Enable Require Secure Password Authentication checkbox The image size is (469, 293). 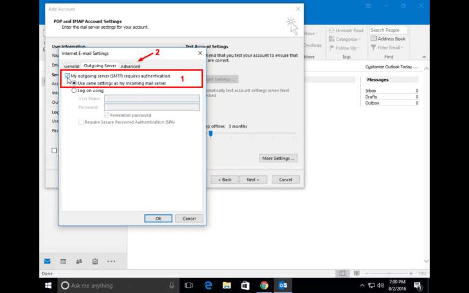[81, 122]
